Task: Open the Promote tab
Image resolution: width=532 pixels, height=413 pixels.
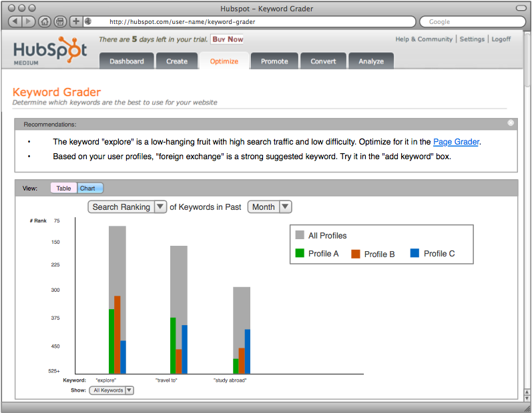Action: coord(274,61)
